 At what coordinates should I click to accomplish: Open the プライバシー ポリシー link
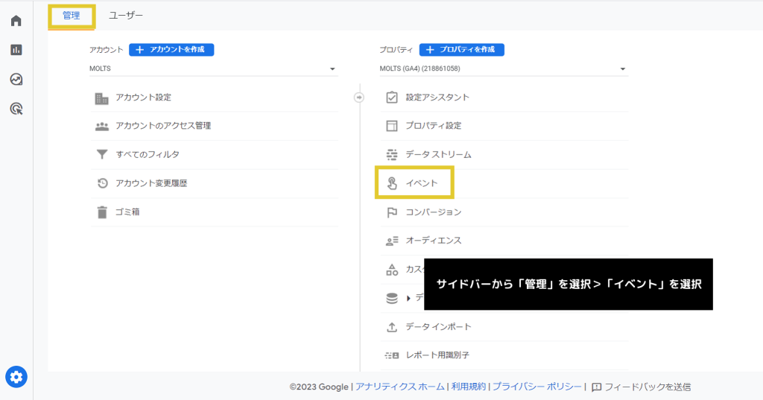(x=536, y=387)
